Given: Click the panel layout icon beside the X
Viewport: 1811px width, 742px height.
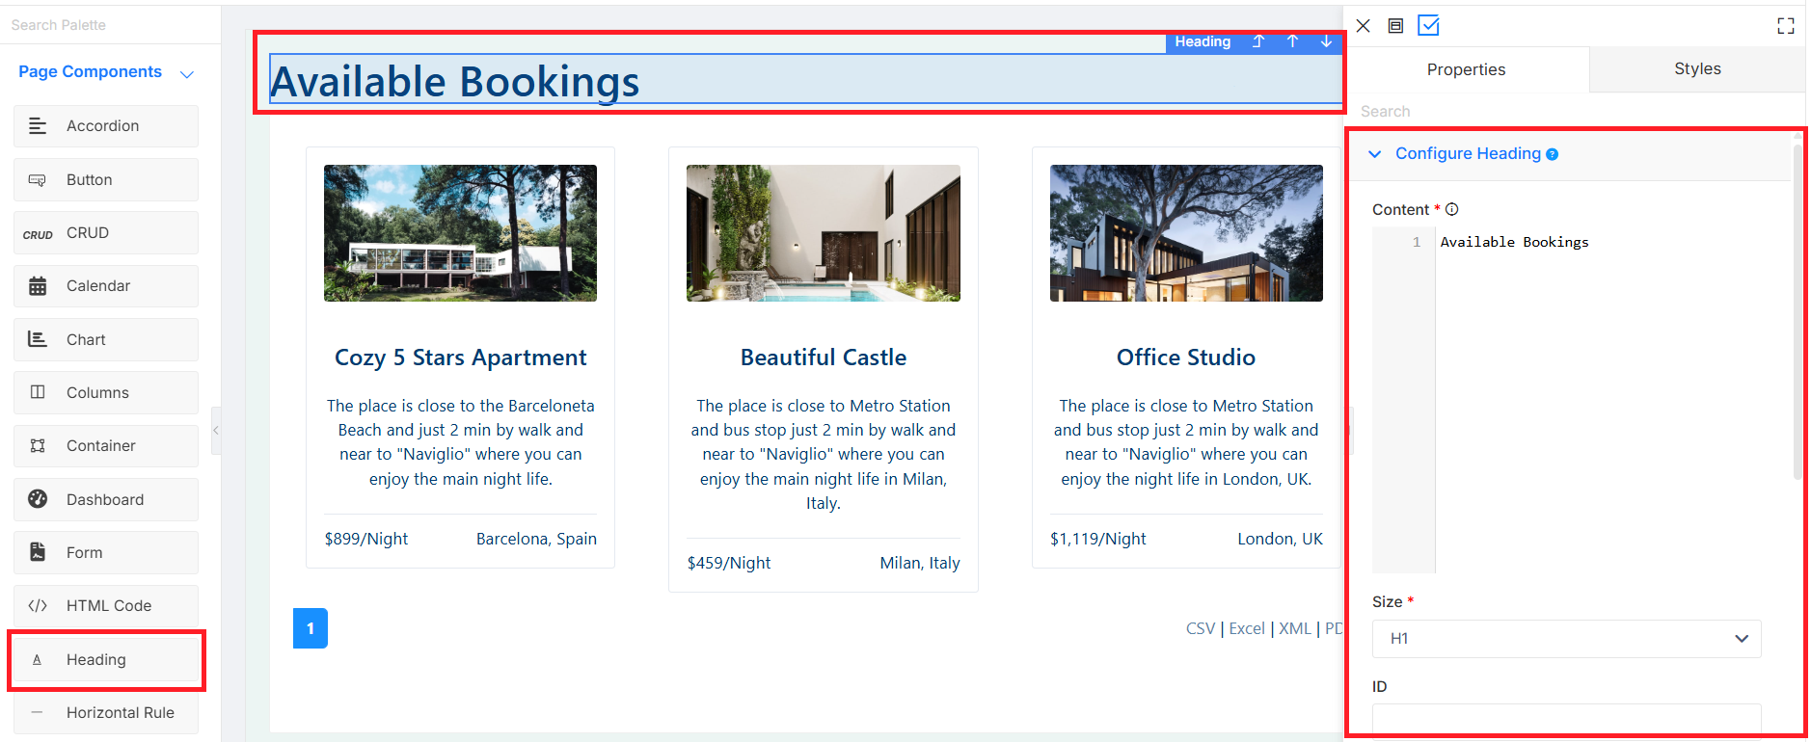Looking at the screenshot, I should [x=1395, y=26].
